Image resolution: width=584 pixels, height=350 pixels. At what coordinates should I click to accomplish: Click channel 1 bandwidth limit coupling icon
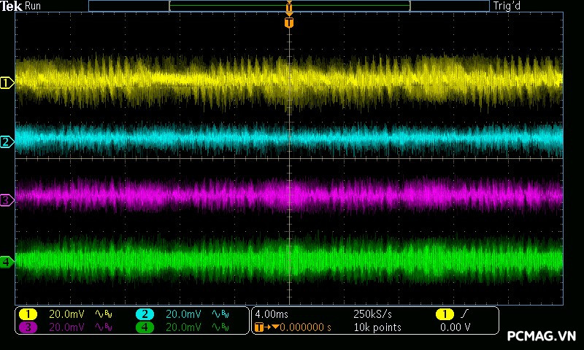pyautogui.click(x=104, y=314)
